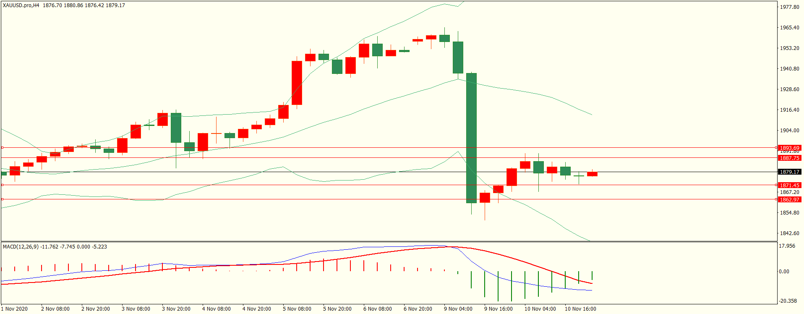This screenshot has width=804, height=314.
Task: Click the 0.00 MACD scale value
Action: pos(784,272)
